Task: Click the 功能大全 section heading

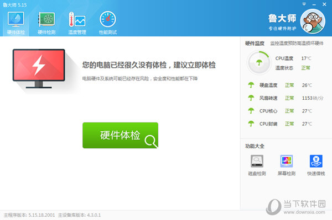Action: (255, 146)
